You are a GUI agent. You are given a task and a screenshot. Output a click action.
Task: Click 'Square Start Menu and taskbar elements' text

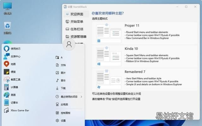[147, 55]
